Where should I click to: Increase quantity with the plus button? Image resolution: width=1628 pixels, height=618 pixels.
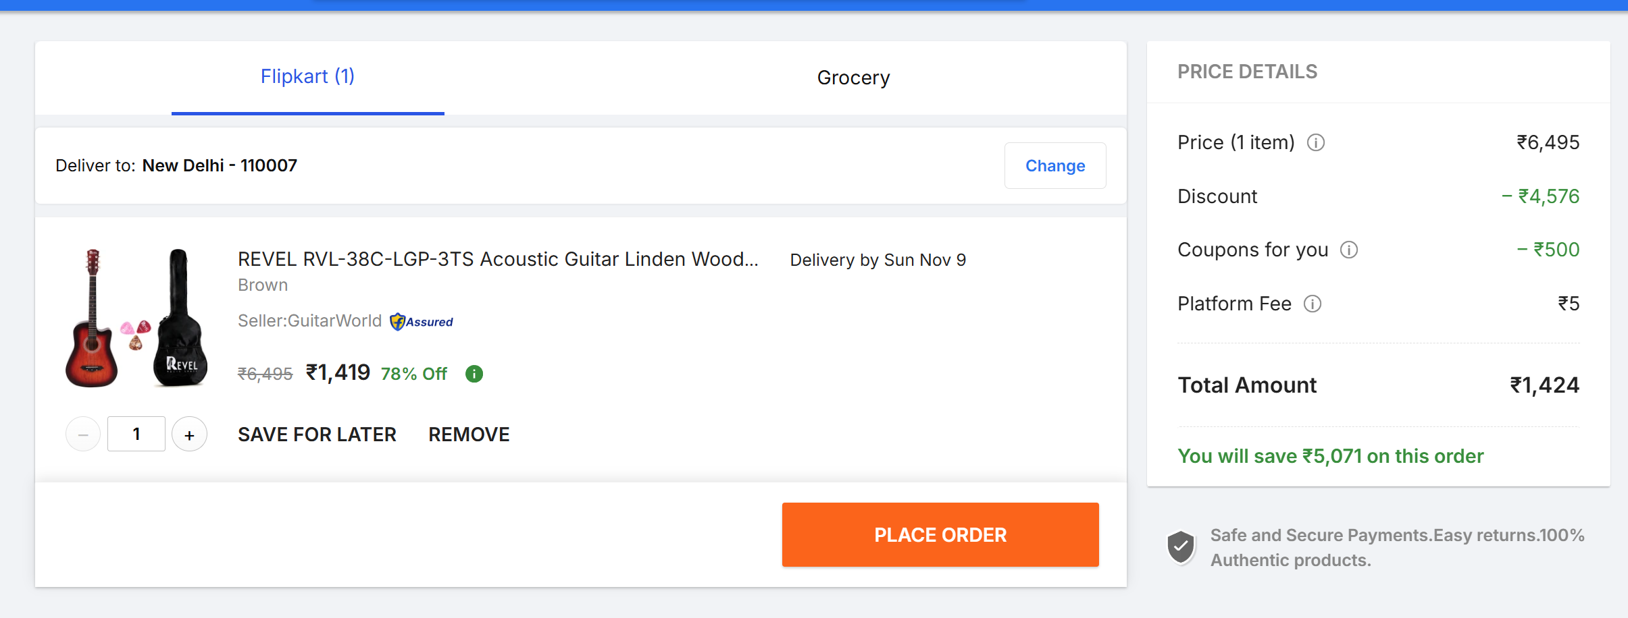pos(189,434)
